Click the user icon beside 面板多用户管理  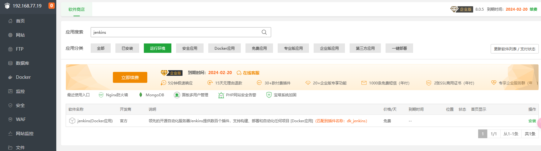177,95
